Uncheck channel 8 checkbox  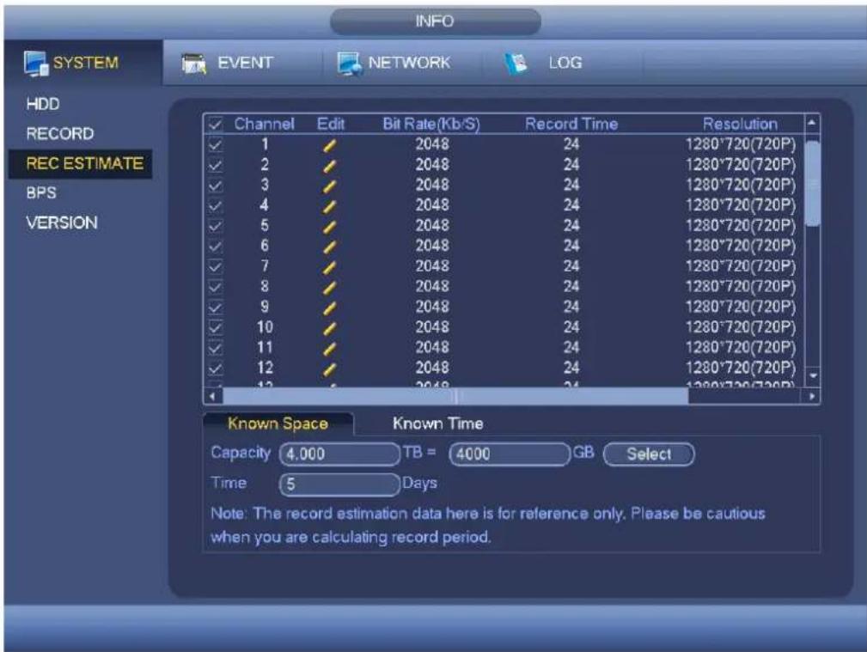point(215,287)
